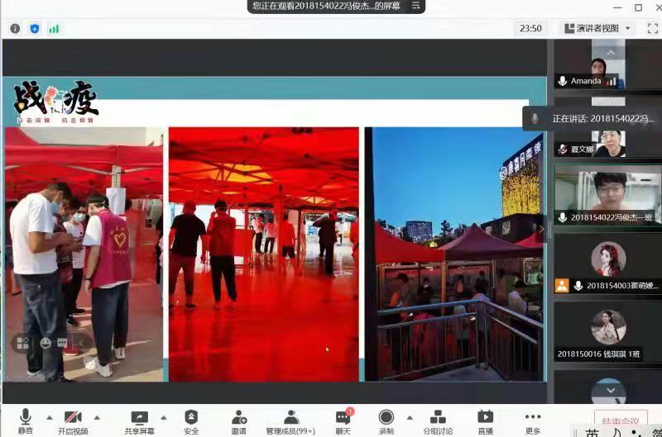
Task: Open the Share Screen option
Action: tap(139, 418)
